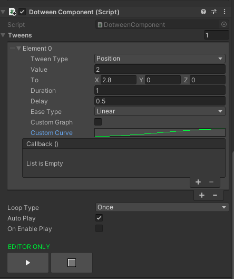The image size is (234, 279).
Task: Collapse the Dotween Component foldout
Action: [x=3, y=12]
